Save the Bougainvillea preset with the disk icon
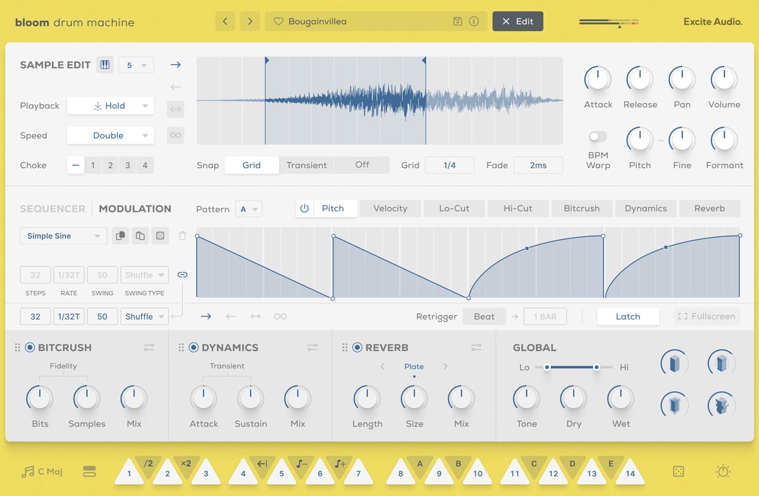This screenshot has width=759, height=496. (457, 21)
